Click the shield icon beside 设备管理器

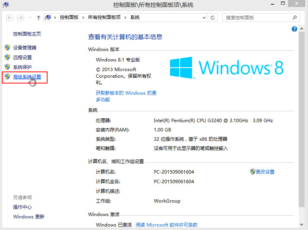7,48
